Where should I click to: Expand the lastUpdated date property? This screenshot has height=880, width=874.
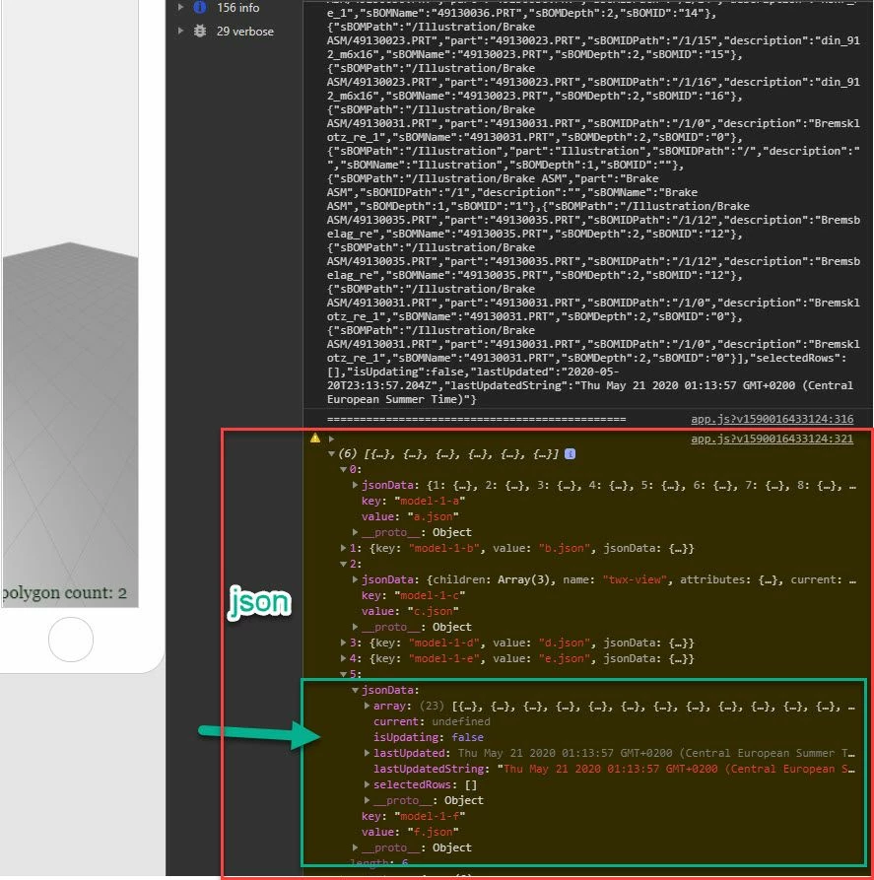368,753
